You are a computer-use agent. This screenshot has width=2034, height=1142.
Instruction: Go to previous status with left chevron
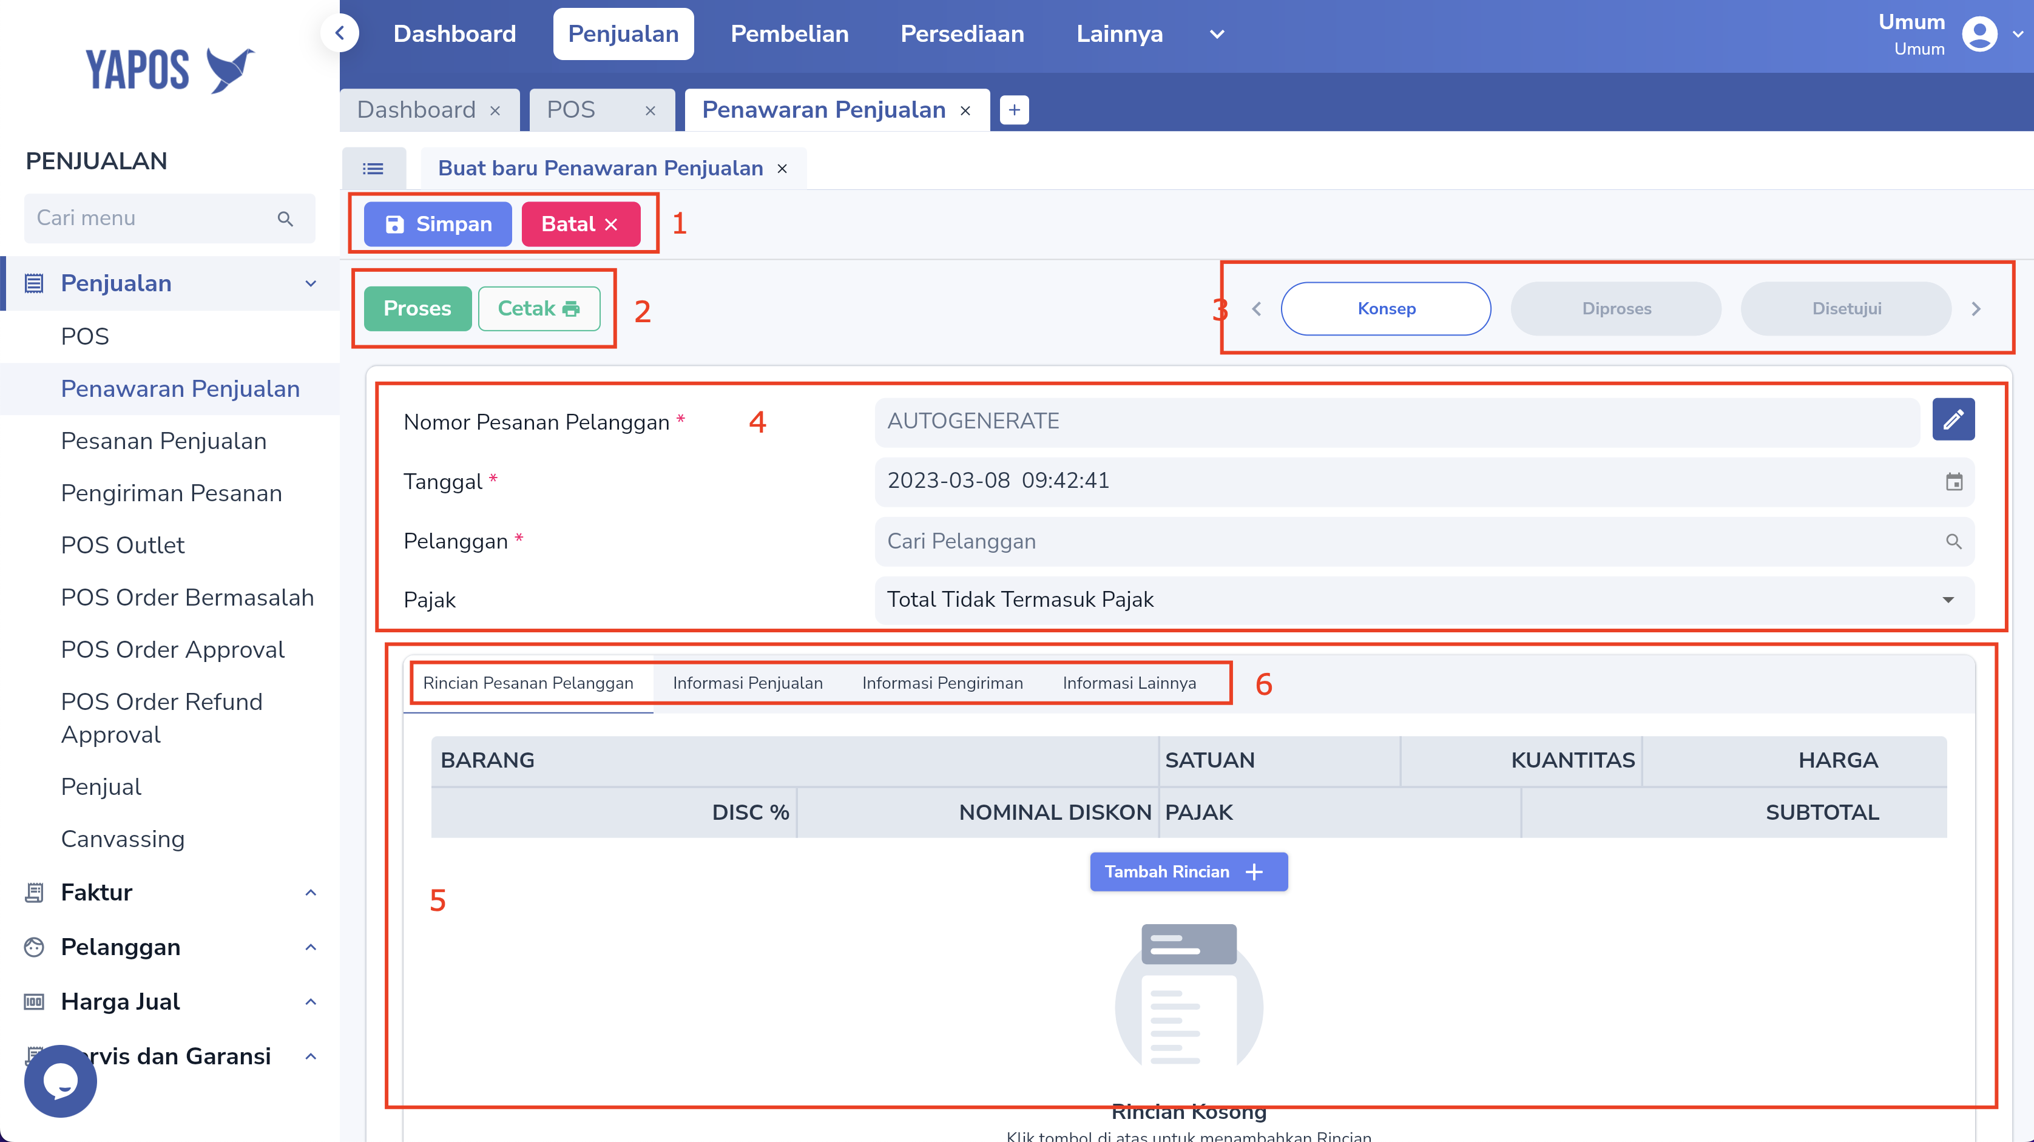click(1256, 309)
